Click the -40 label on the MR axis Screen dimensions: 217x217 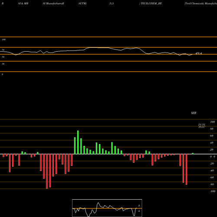click(x=212, y=171)
